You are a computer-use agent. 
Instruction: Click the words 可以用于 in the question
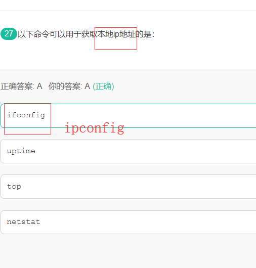[65, 34]
